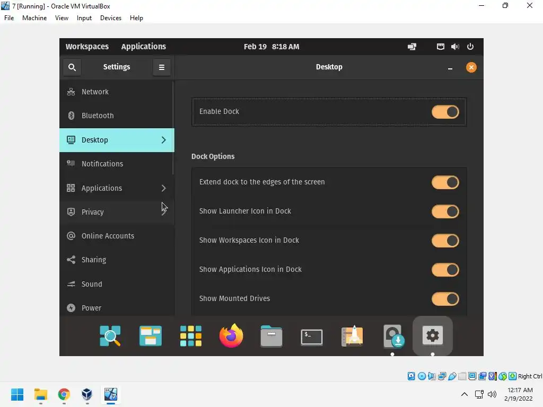Open the date and time panel
Viewport: 543px width, 407px height.
271,47
